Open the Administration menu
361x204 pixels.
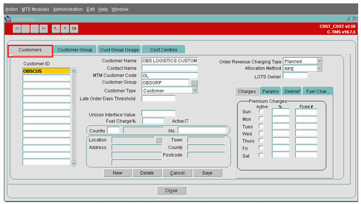coord(68,10)
